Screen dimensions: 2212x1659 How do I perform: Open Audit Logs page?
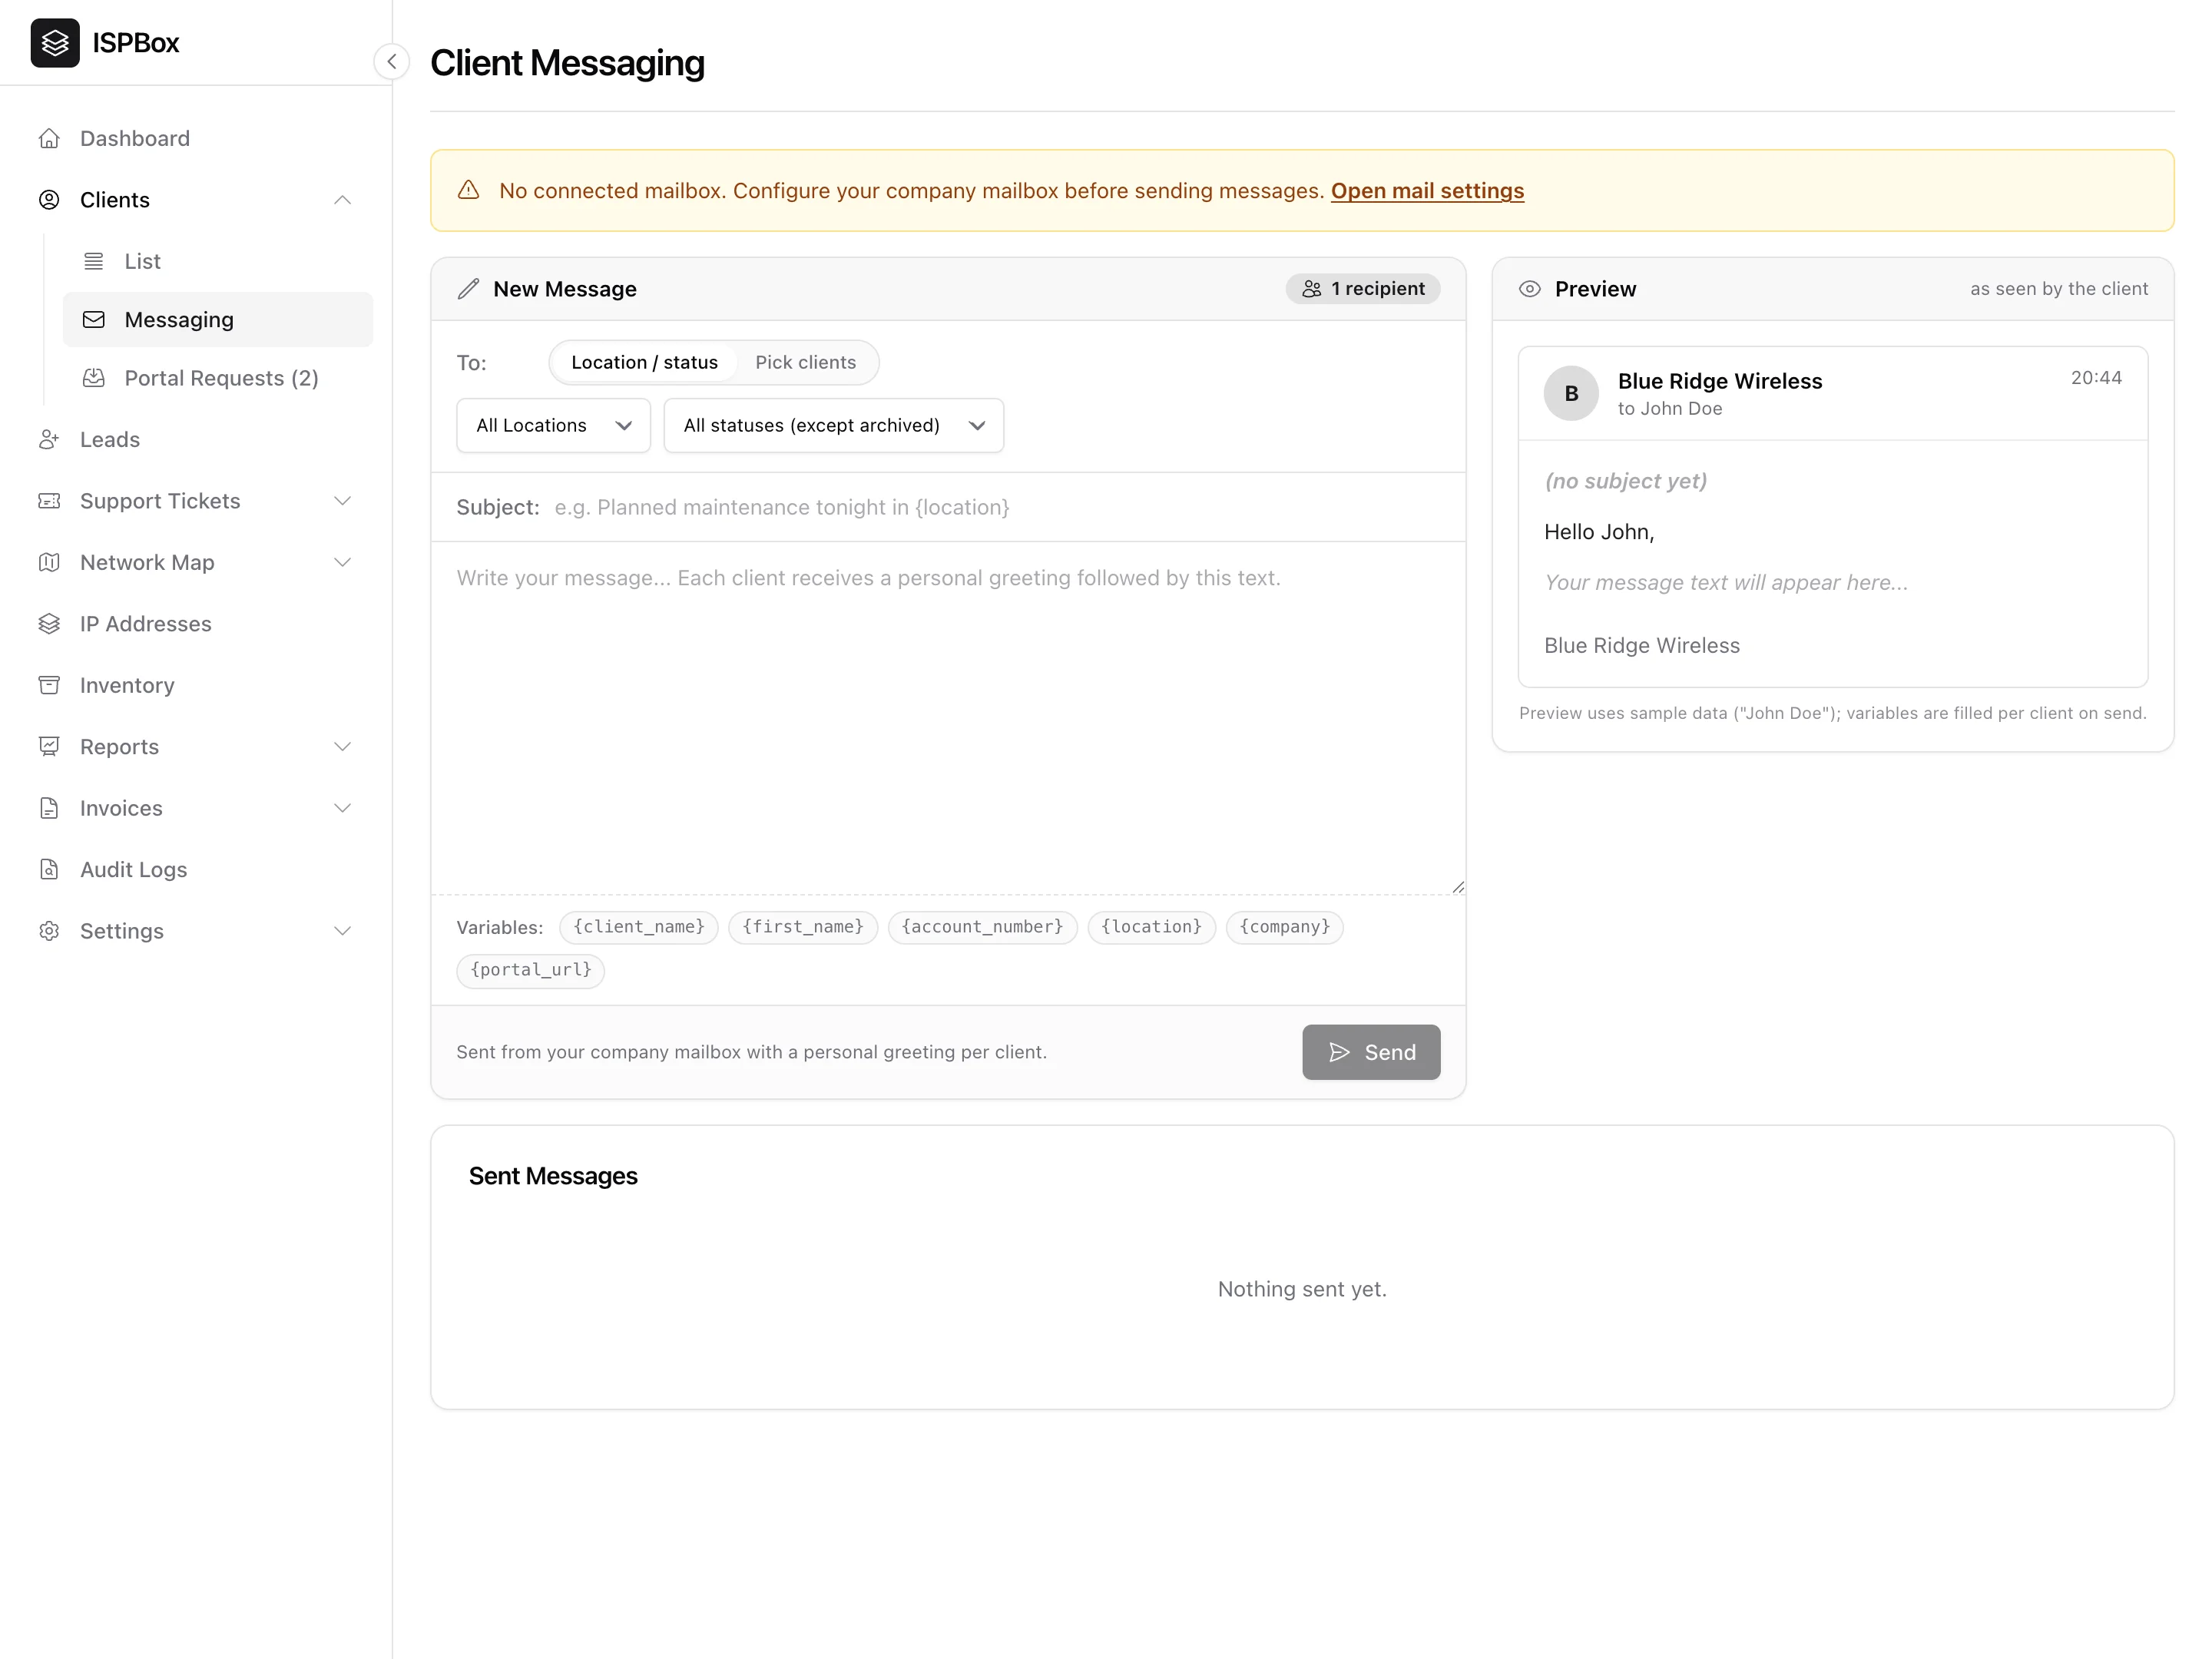tap(196, 870)
